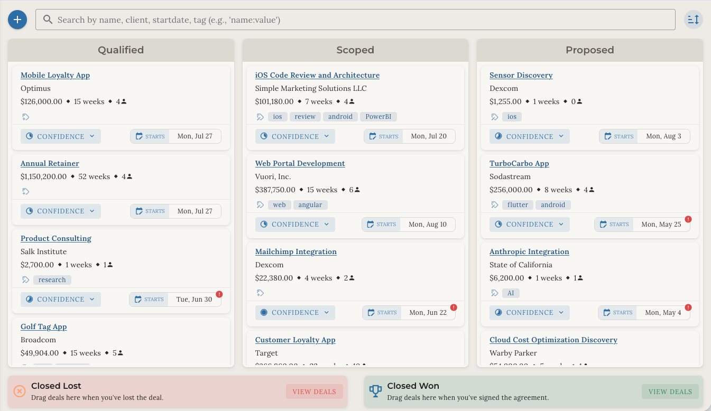Open the Annual Retainer deal link
711x411 pixels.
coord(50,163)
